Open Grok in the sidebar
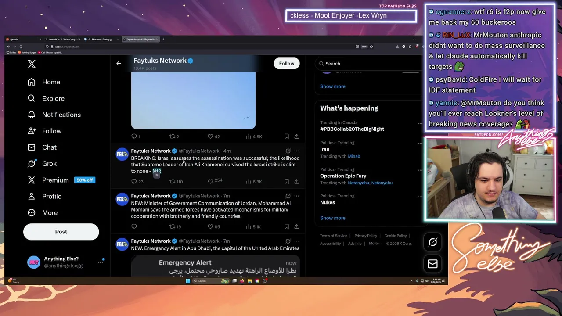The image size is (562, 316). coord(42,163)
